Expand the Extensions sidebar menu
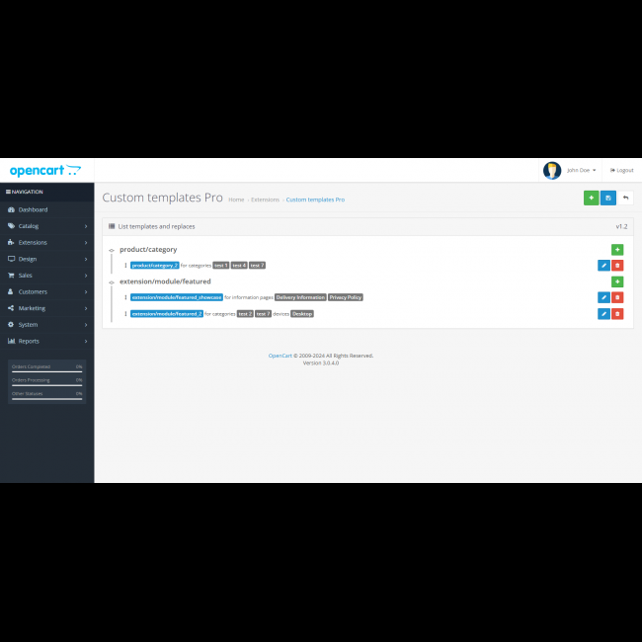Screen dimensions: 642x642 (46, 242)
